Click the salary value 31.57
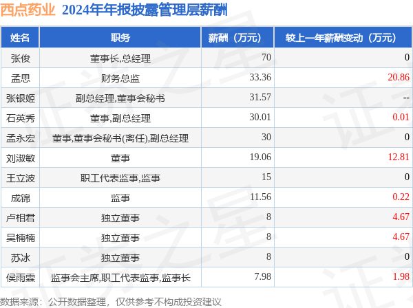 (x=260, y=98)
